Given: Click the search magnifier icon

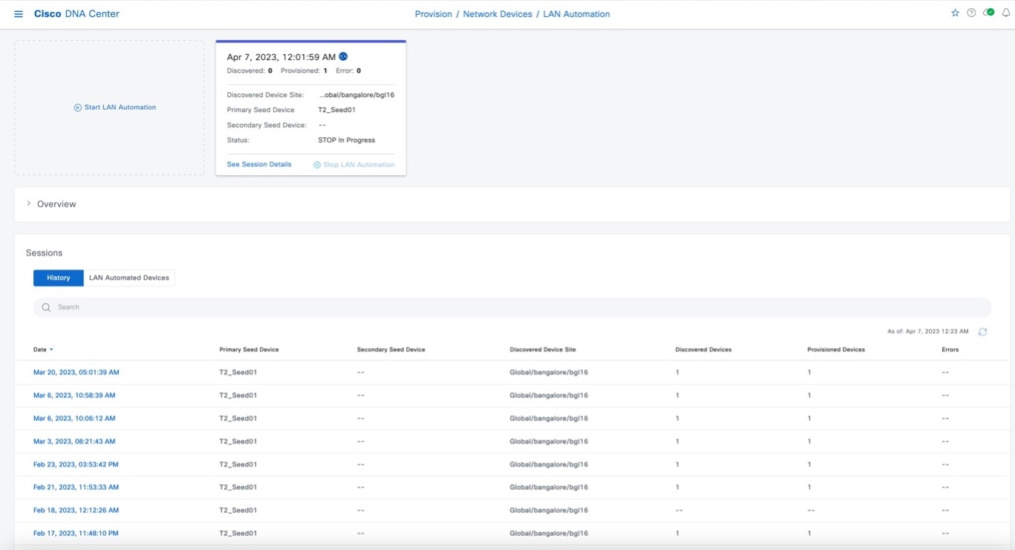Looking at the screenshot, I should click(x=46, y=307).
